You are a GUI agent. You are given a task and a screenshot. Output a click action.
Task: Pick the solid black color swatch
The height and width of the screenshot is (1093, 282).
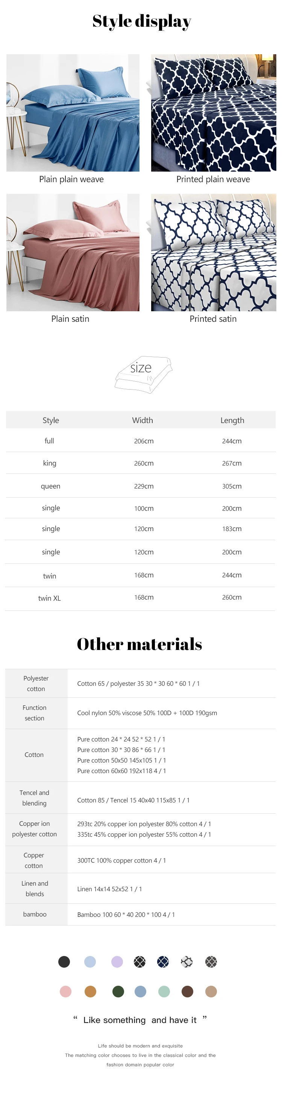click(64, 962)
